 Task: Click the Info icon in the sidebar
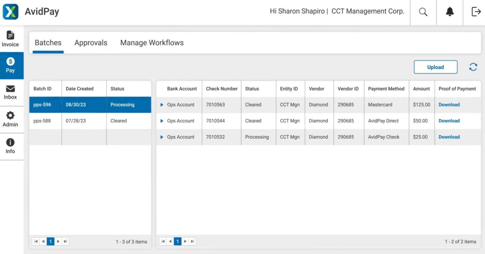pos(10,146)
